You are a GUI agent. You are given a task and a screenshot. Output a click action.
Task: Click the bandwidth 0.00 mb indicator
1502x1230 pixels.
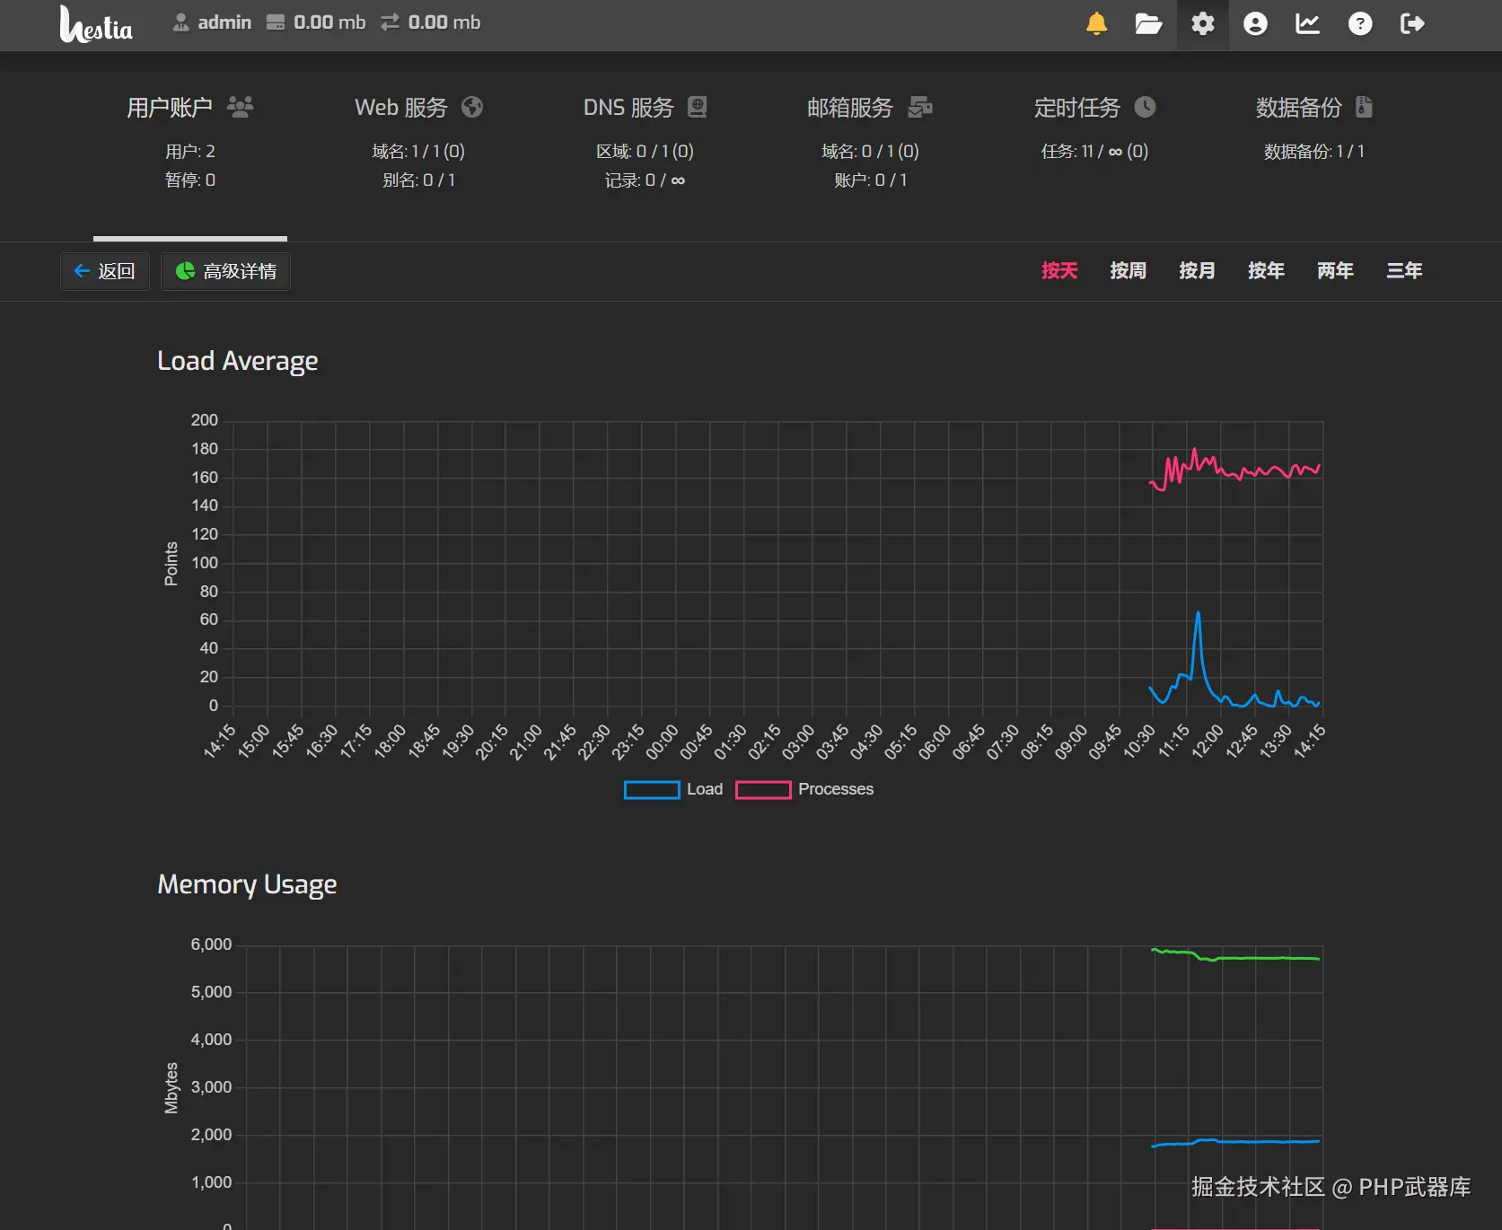tap(431, 22)
